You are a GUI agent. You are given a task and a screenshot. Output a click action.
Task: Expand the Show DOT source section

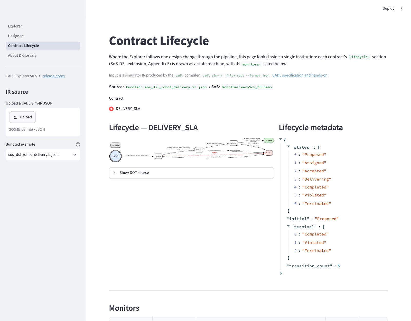click(x=191, y=173)
